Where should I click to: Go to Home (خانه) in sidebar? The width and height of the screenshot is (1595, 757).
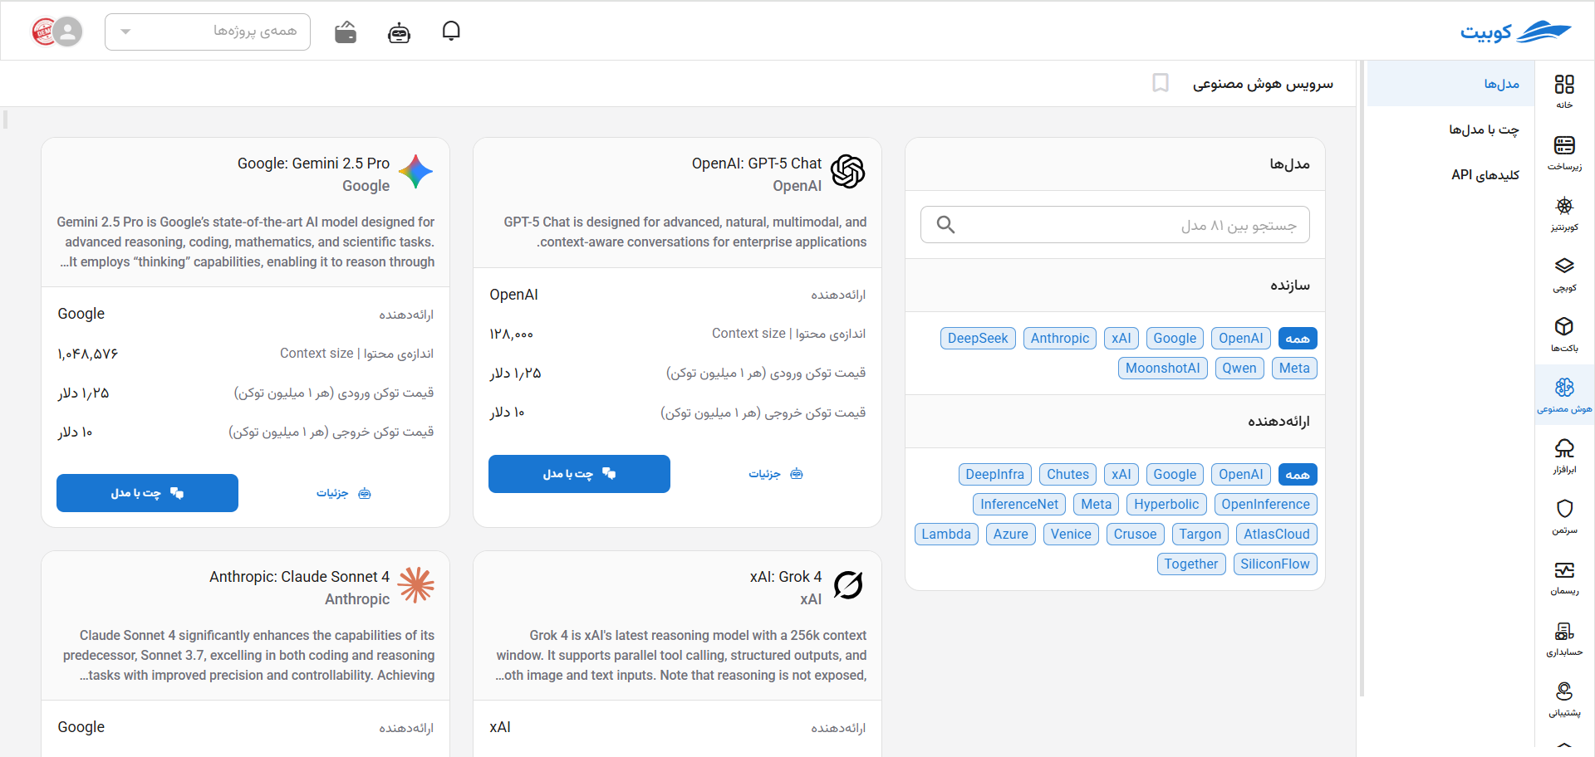coord(1564,90)
